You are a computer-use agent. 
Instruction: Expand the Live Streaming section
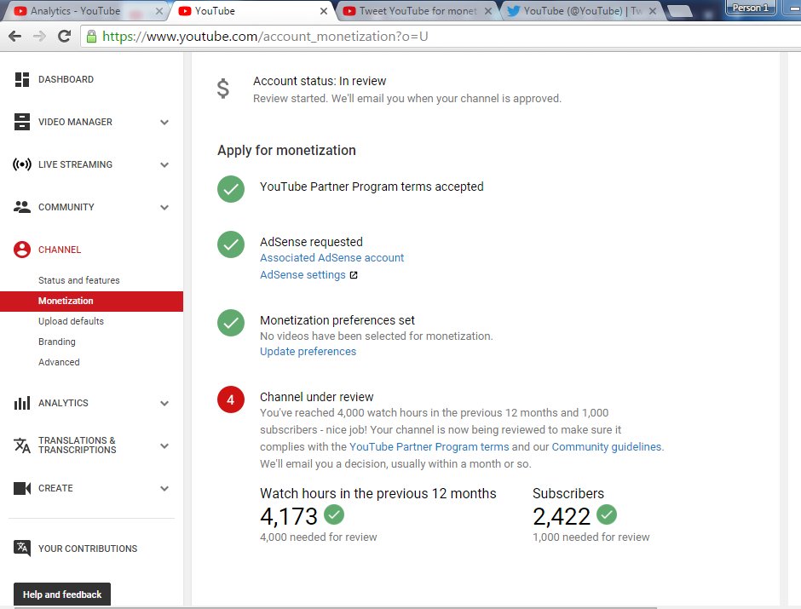164,164
